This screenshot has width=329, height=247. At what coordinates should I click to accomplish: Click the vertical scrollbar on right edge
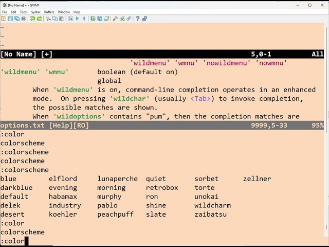point(326,80)
